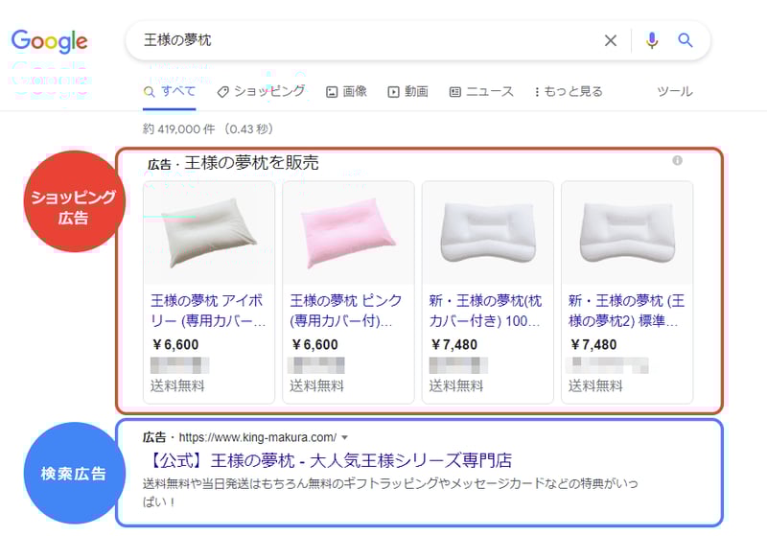Switch to the ニュース tab
The image size is (767, 536).
482,91
